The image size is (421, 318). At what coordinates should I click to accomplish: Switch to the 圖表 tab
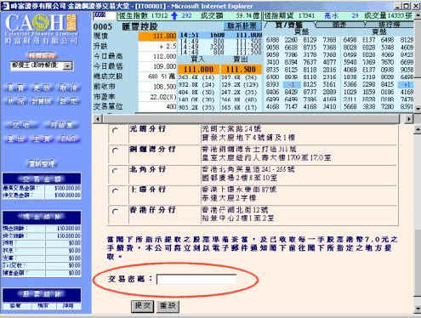click(339, 25)
